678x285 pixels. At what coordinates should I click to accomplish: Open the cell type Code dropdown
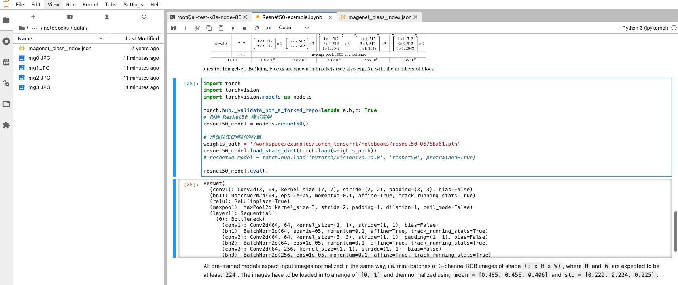point(294,28)
